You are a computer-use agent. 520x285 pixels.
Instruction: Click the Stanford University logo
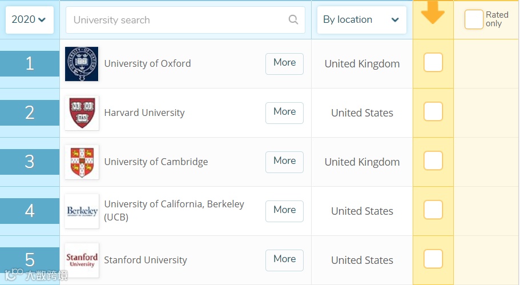click(x=82, y=260)
